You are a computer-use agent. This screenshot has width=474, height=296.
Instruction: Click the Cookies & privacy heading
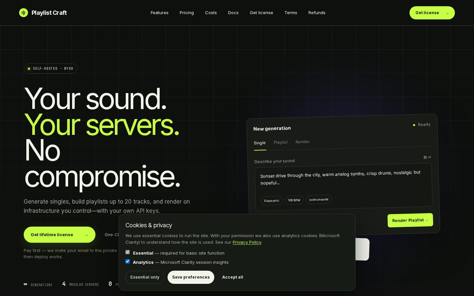coord(149,225)
